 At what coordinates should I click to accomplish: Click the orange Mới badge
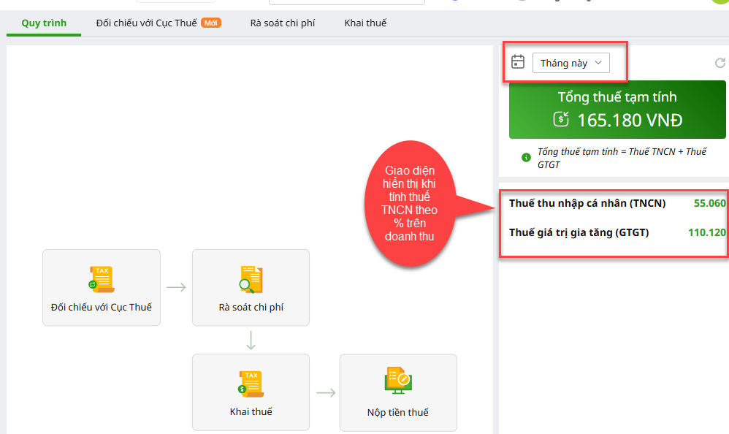coord(211,23)
